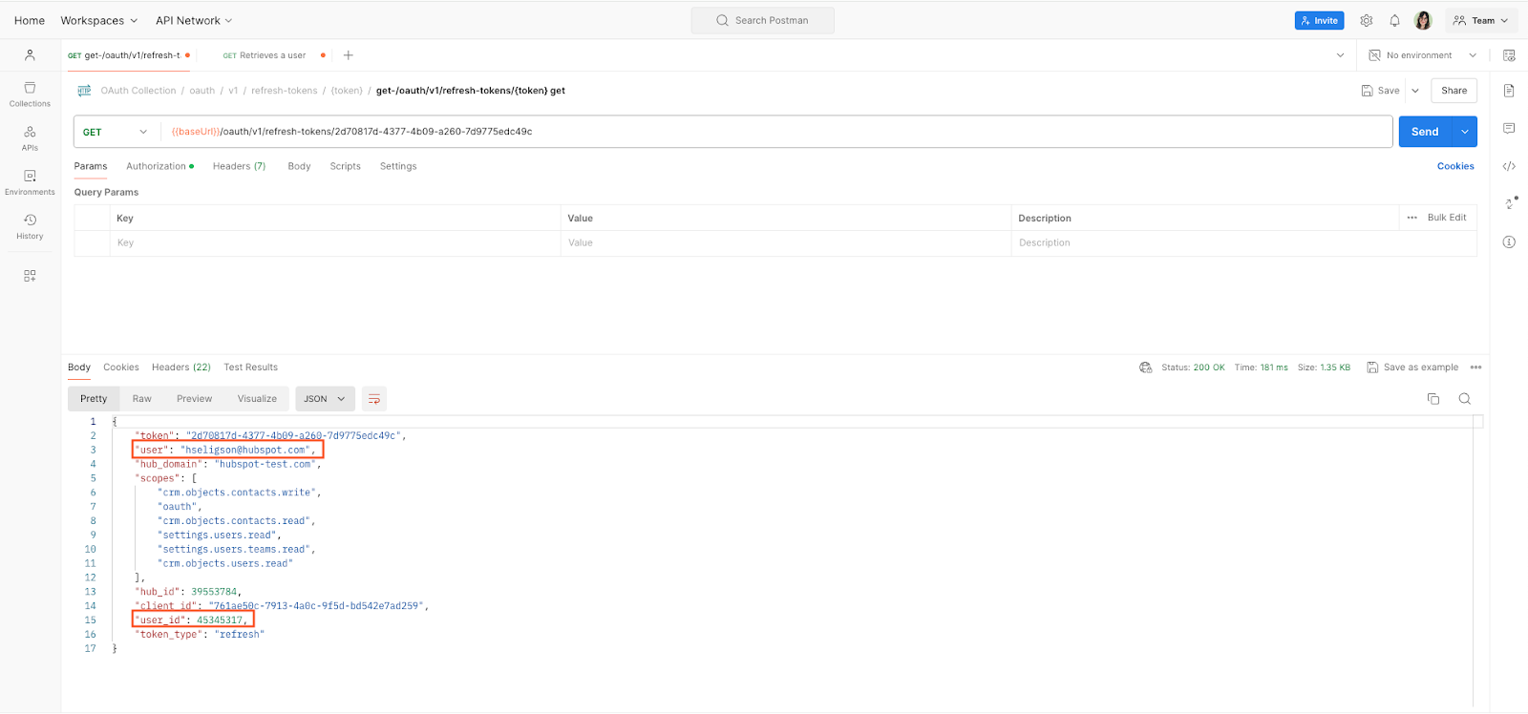Open the Environments sidebar panel
The width and height of the screenshot is (1528, 714).
click(30, 182)
